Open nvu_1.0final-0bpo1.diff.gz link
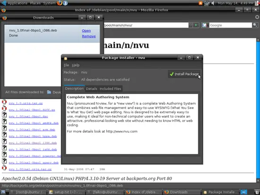This screenshot has height=195, width=260. pyautogui.click(x=32, y=110)
